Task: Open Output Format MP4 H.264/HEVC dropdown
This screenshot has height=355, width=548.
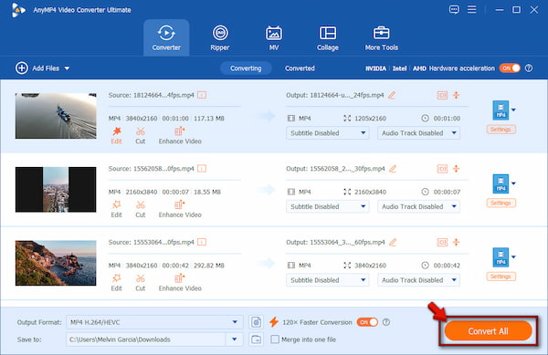Action: point(154,322)
